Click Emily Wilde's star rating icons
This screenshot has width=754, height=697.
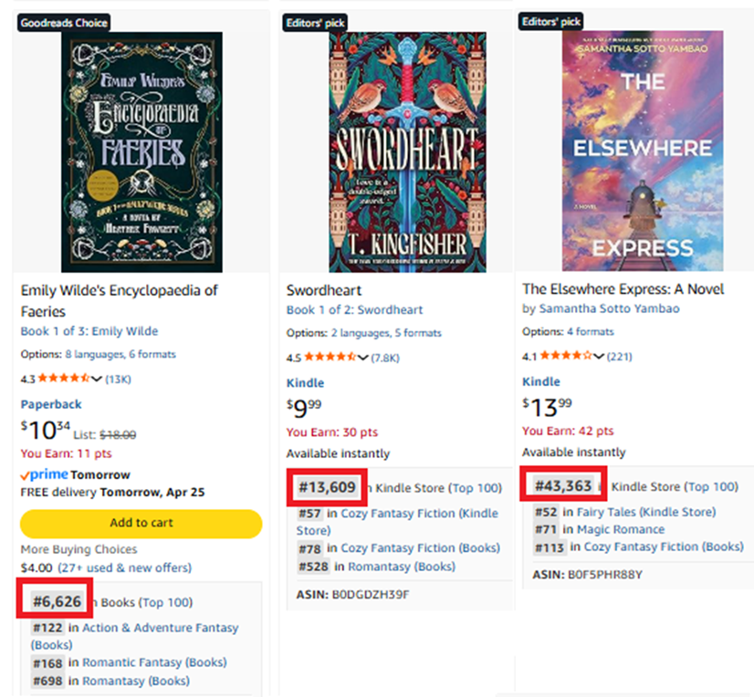63,379
